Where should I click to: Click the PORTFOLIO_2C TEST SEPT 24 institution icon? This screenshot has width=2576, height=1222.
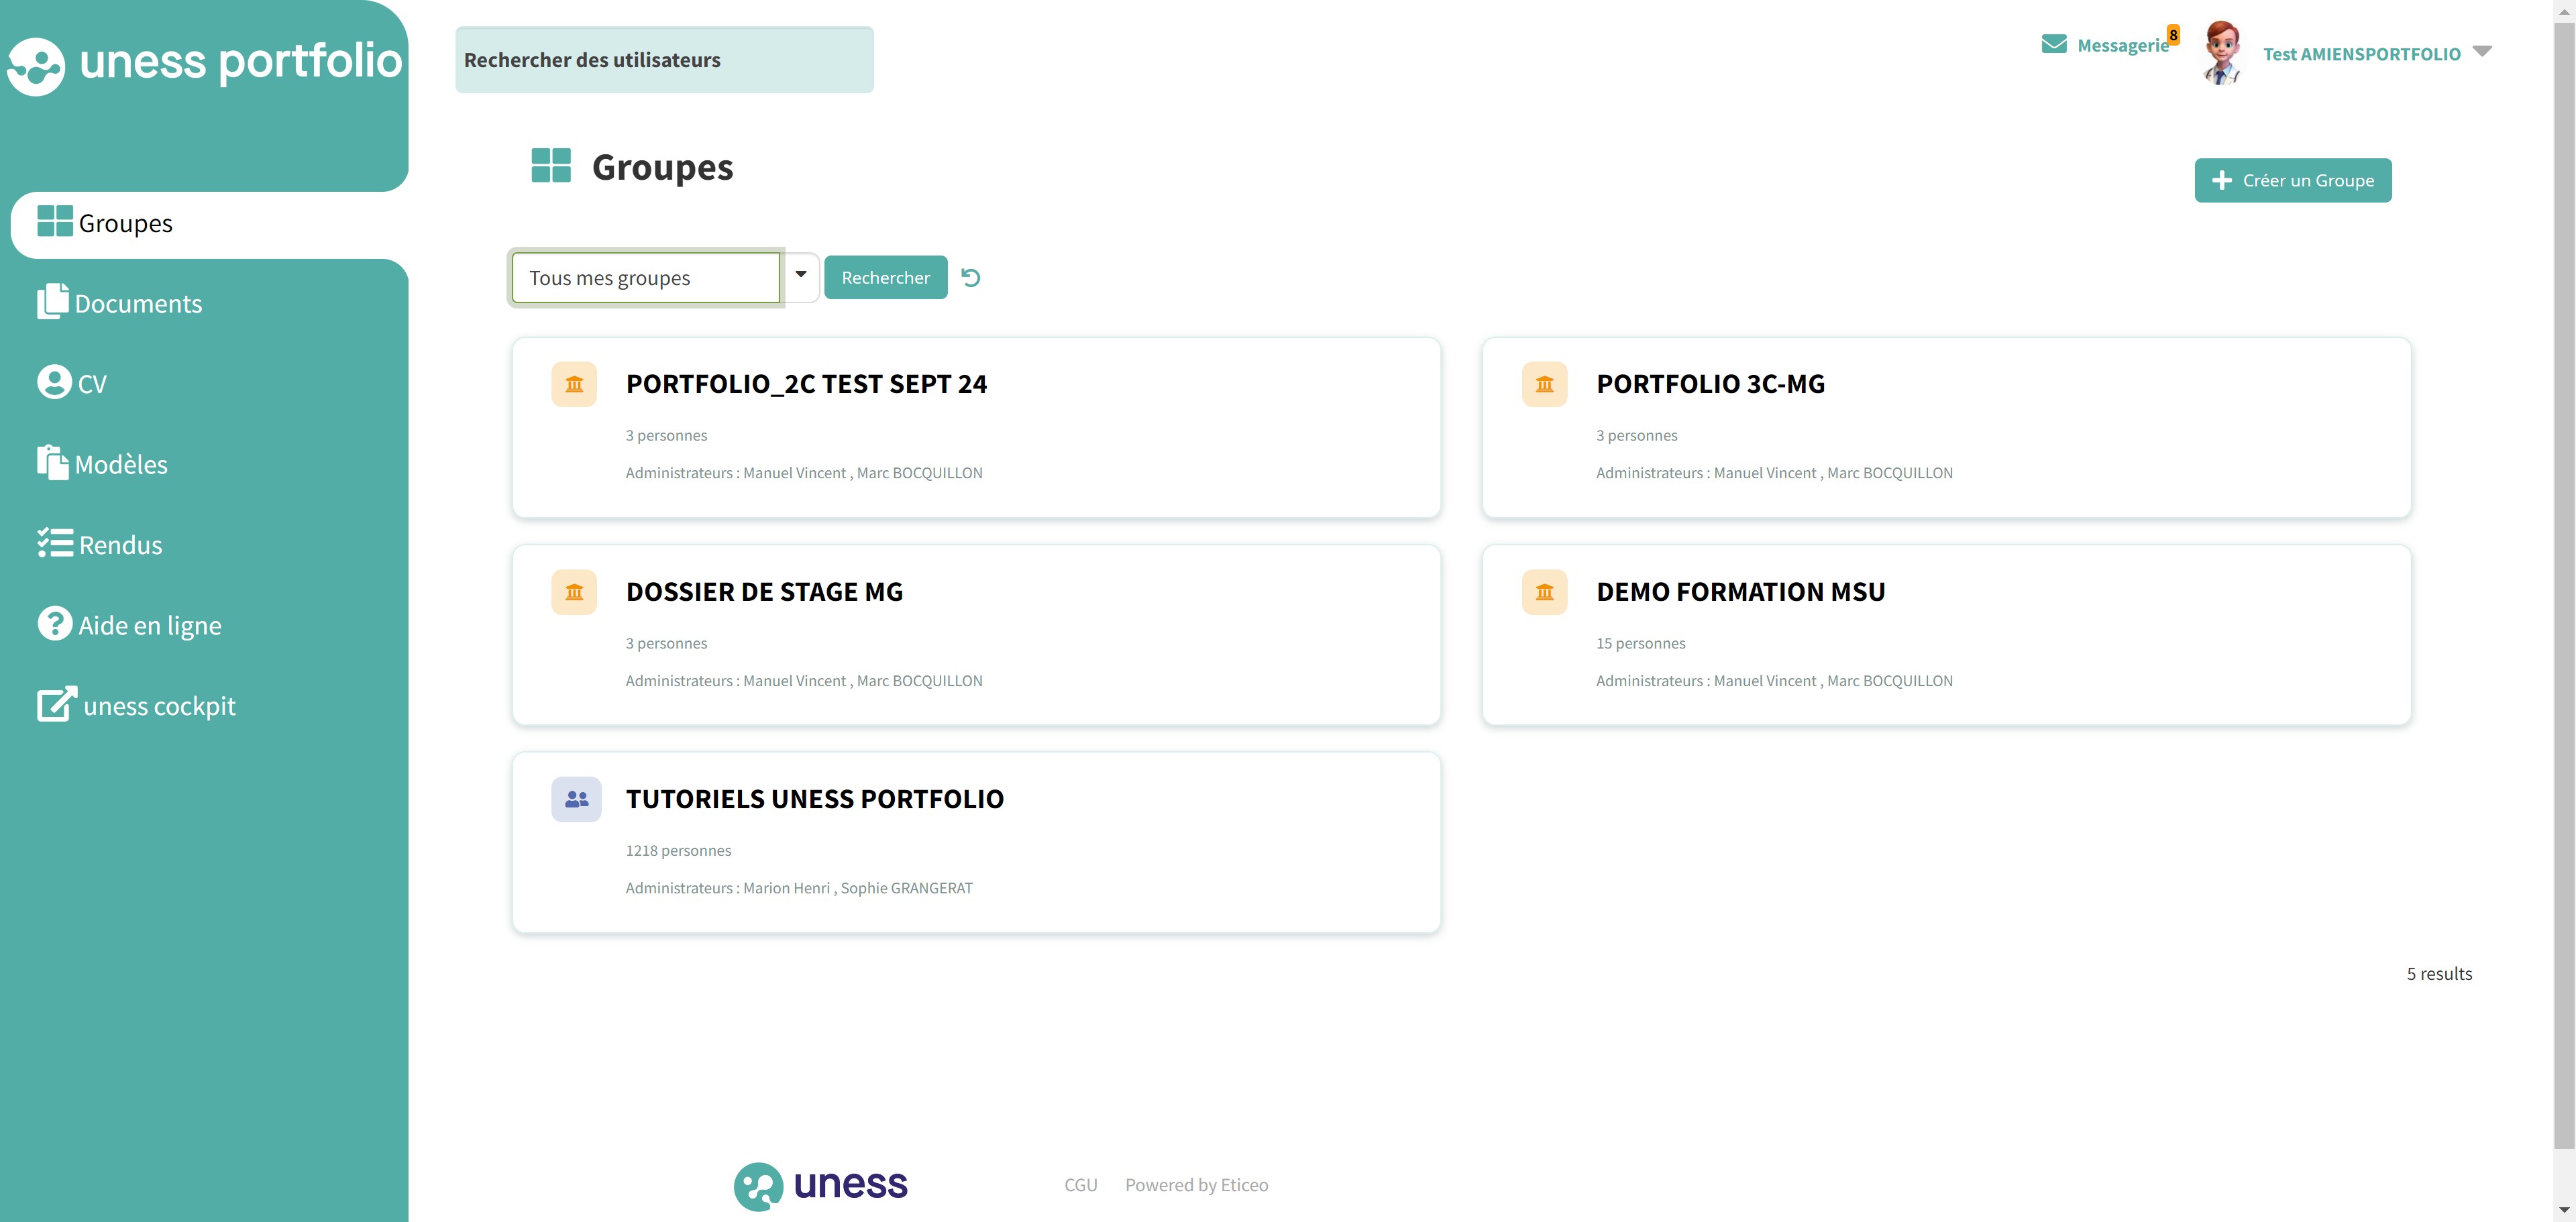(574, 384)
